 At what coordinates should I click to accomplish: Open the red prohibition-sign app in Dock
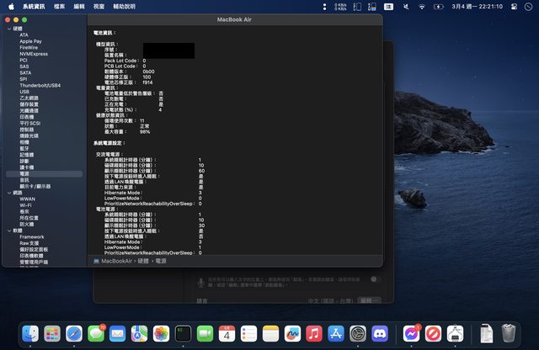point(433,333)
